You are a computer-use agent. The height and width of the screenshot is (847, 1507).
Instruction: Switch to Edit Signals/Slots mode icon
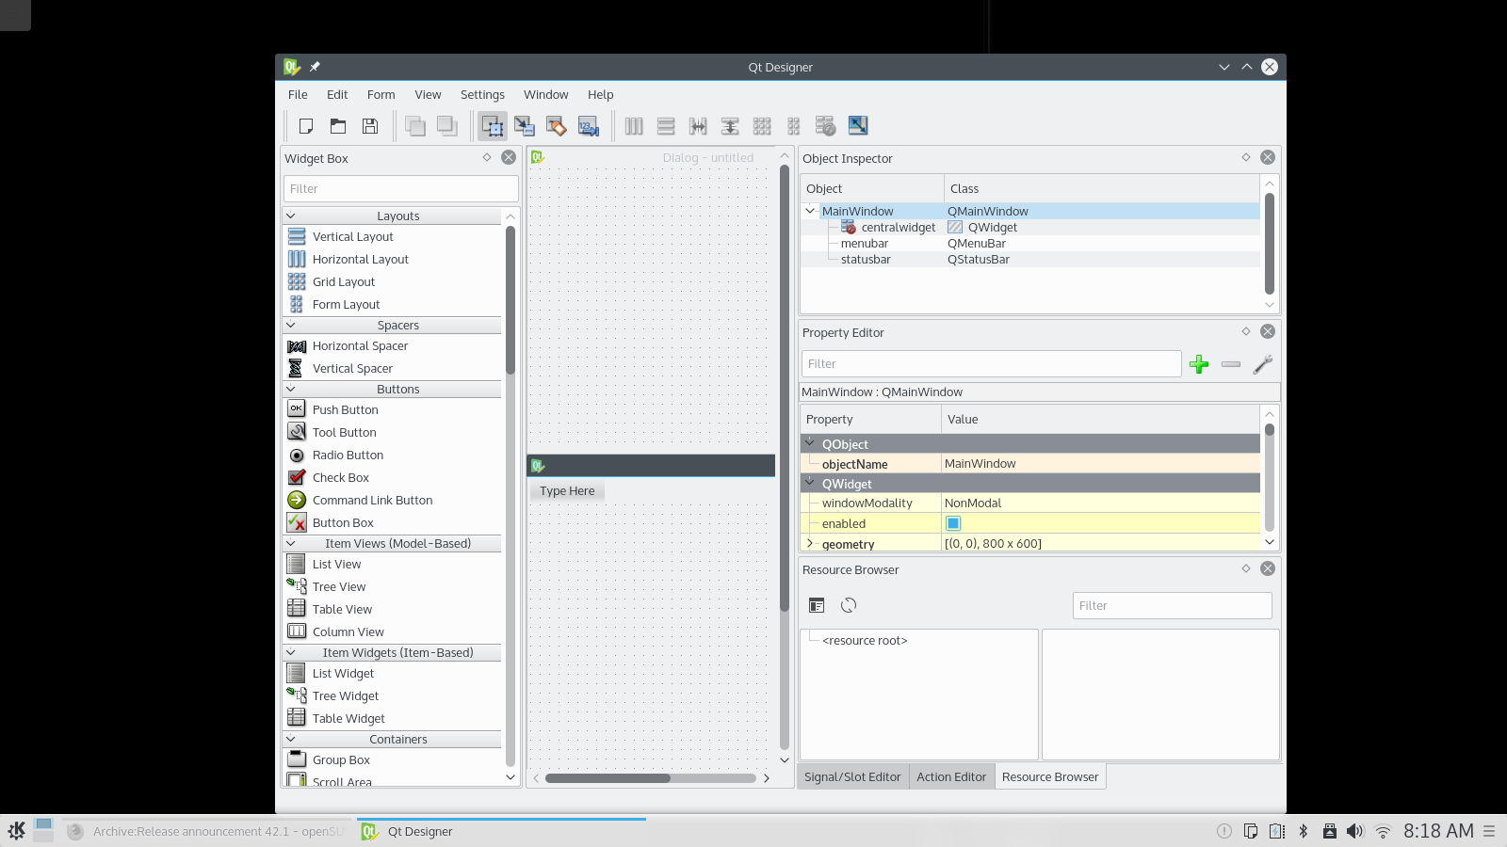click(525, 126)
